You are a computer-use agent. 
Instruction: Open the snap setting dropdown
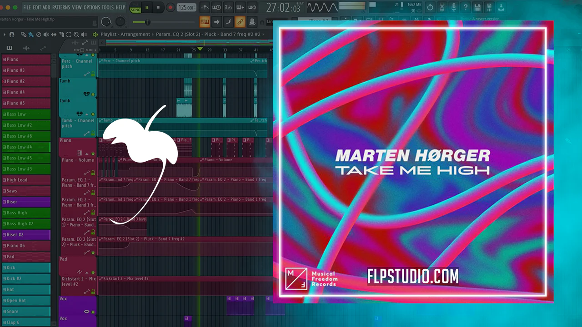pyautogui.click(x=270, y=22)
